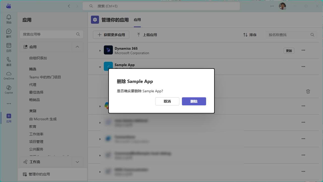This screenshot has width=323, height=182.
Task: Expand the 工作流 section chevron
Action: [x=78, y=162]
